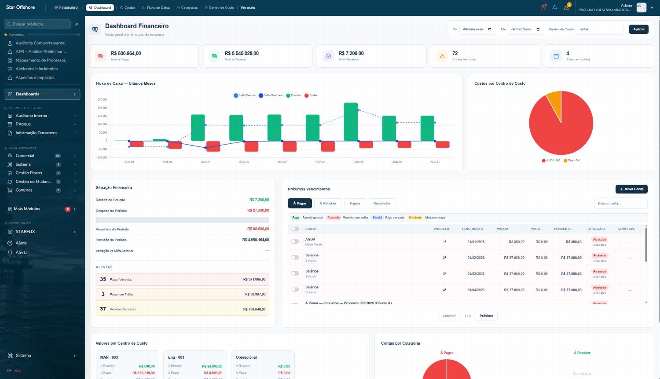Viewport: 660px width, 379px height.
Task: Toggle the Saldo Previsto legend color marker
Action: coord(236,95)
